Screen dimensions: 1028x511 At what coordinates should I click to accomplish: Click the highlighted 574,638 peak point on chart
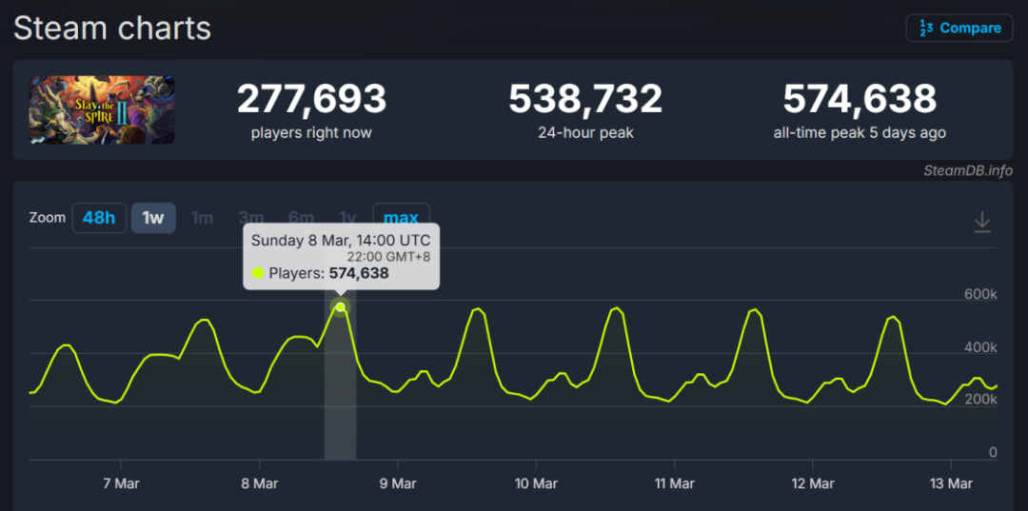pos(340,306)
